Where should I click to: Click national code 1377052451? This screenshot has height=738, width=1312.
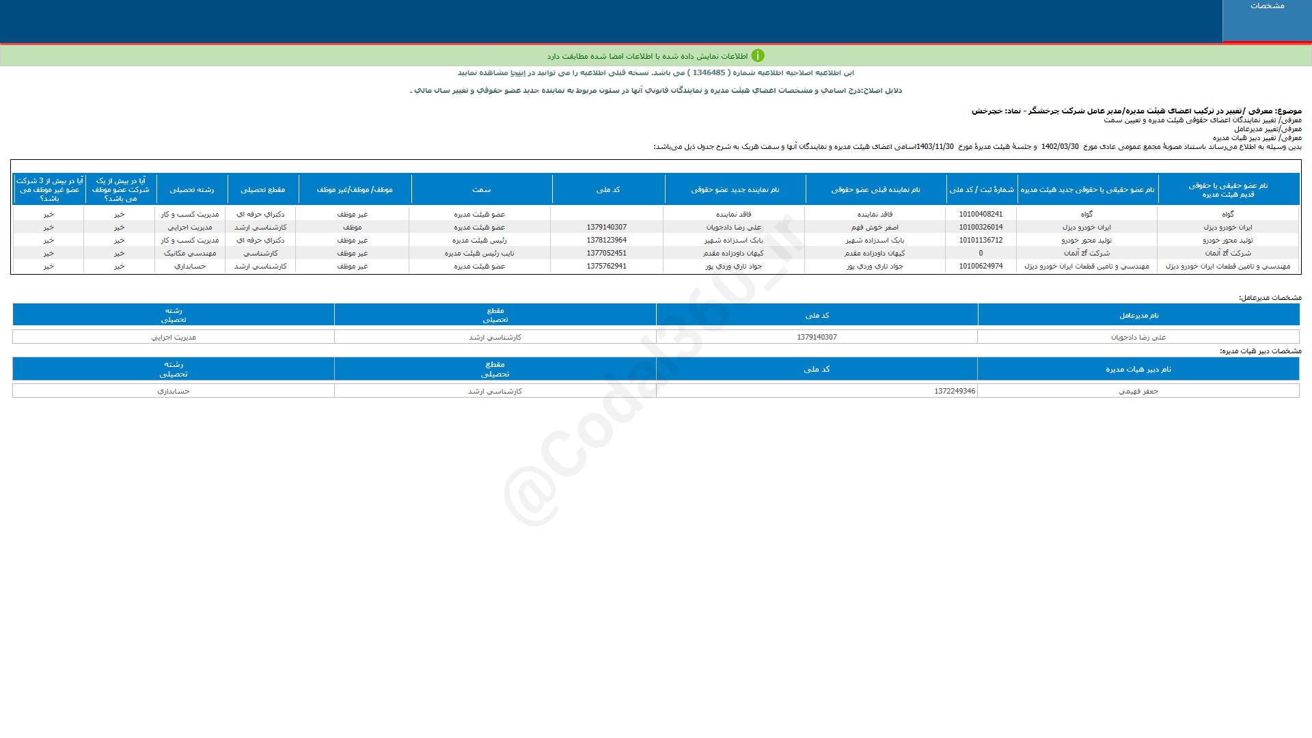coord(606,254)
